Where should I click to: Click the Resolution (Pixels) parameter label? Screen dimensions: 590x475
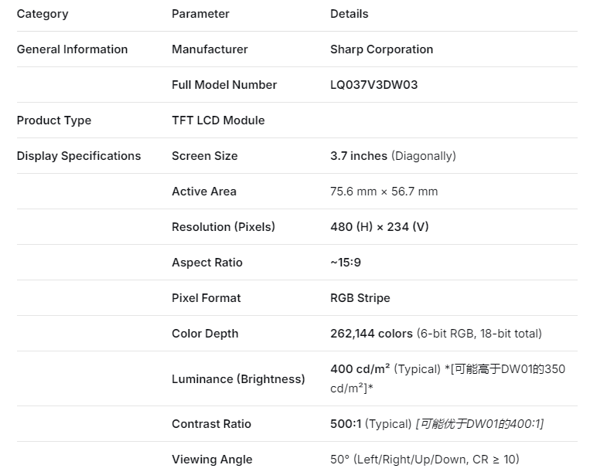coord(223,227)
